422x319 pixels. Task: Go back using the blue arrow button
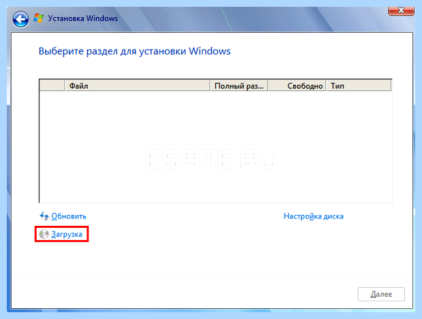(20, 19)
